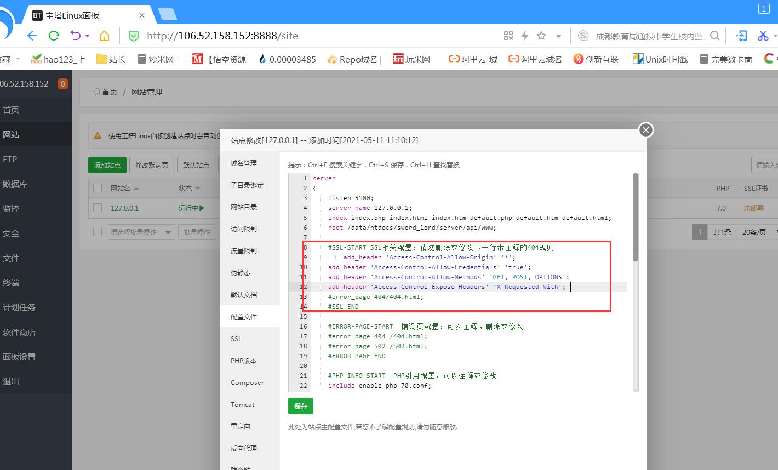The image size is (778, 470).
Task: Switch to the SSL tab
Action: pyautogui.click(x=236, y=339)
